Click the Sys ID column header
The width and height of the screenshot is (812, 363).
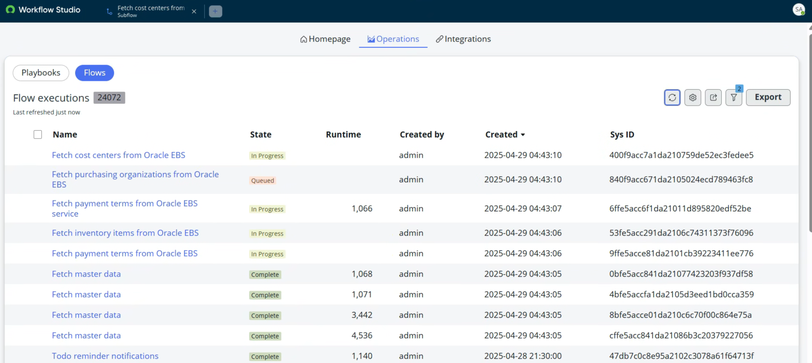pos(622,135)
